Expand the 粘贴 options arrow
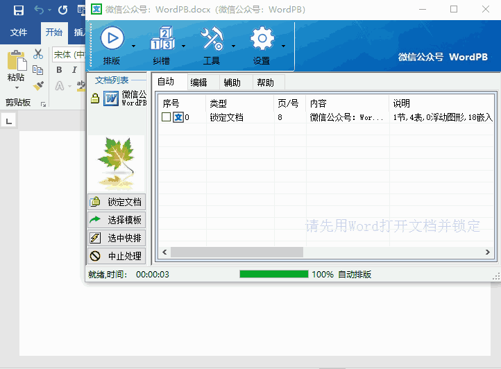 17,87
